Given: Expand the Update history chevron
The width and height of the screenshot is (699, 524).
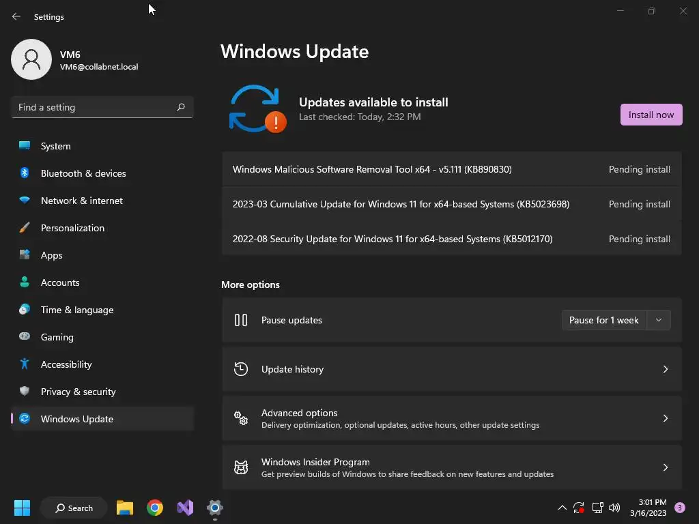Looking at the screenshot, I should click(x=665, y=369).
